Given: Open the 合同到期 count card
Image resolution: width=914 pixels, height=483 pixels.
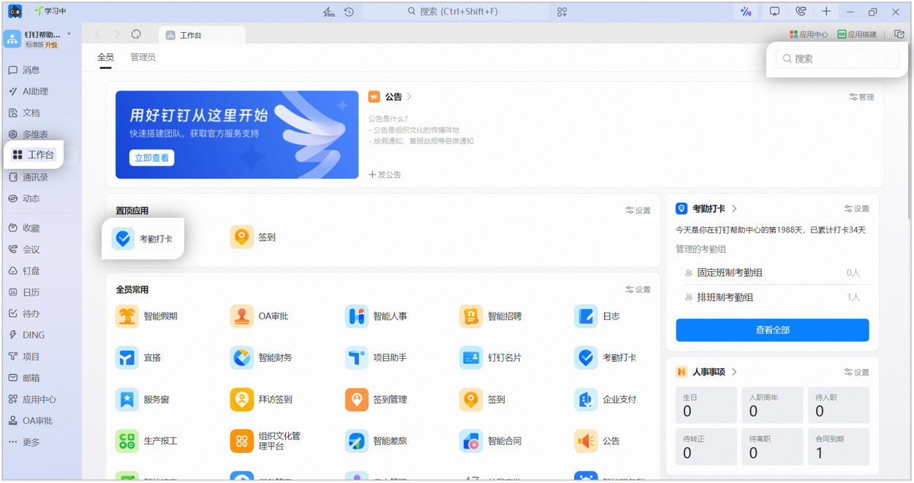Looking at the screenshot, I should (838, 446).
